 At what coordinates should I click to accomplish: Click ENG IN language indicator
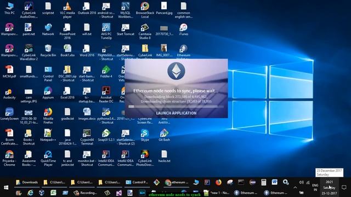pos(315,188)
